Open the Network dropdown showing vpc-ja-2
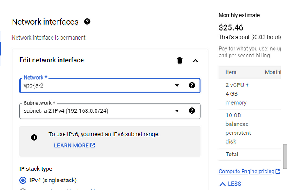This screenshot has width=287, height=190. pos(110,85)
